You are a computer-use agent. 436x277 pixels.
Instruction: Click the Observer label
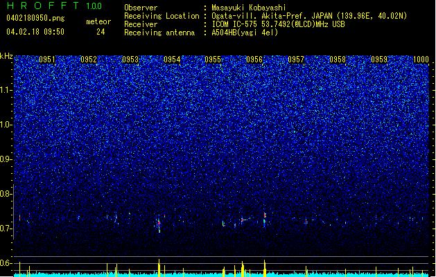pyautogui.click(x=141, y=8)
